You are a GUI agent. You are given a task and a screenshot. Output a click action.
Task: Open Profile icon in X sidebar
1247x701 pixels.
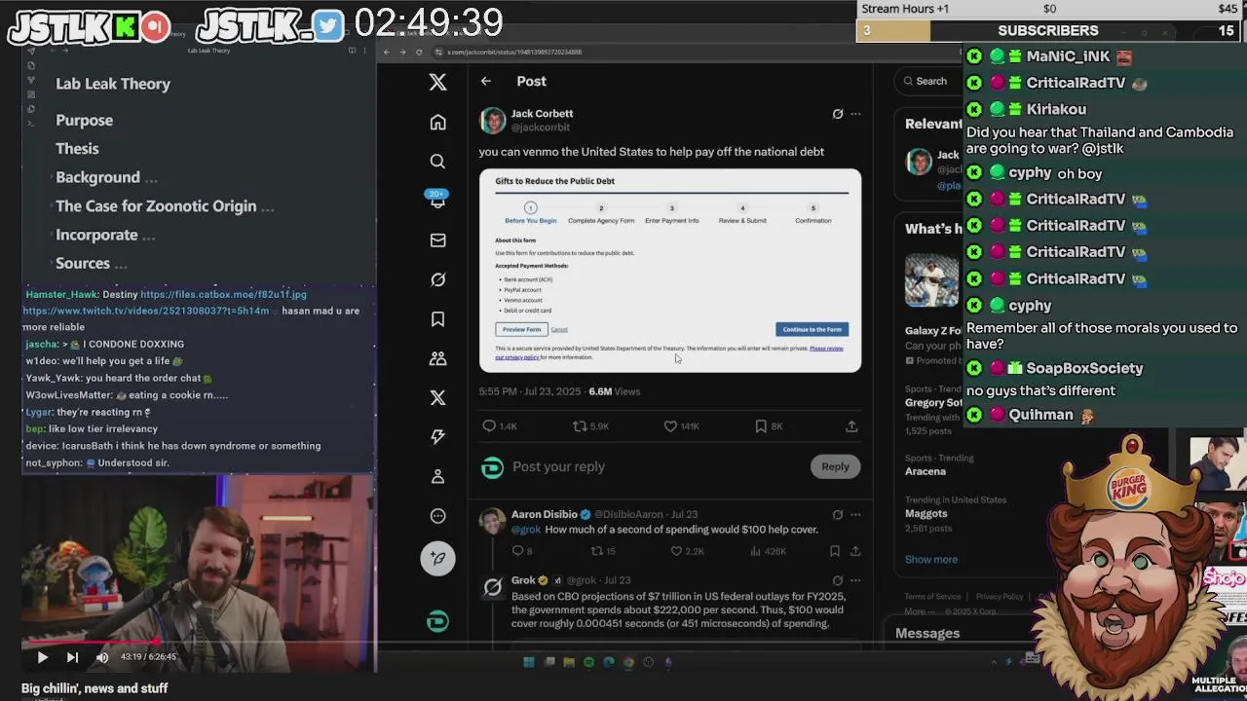(x=437, y=476)
